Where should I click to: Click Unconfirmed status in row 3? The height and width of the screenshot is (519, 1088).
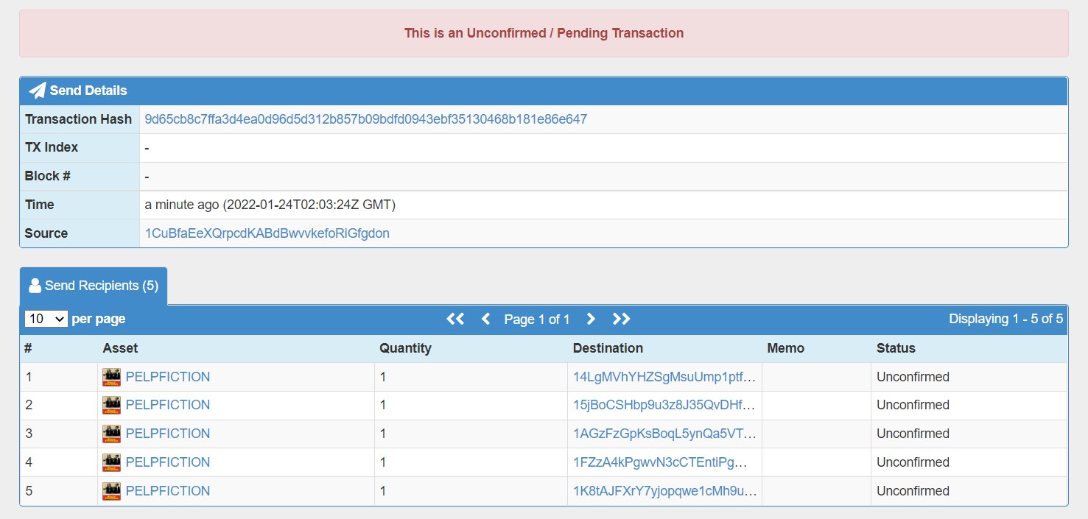coord(913,434)
